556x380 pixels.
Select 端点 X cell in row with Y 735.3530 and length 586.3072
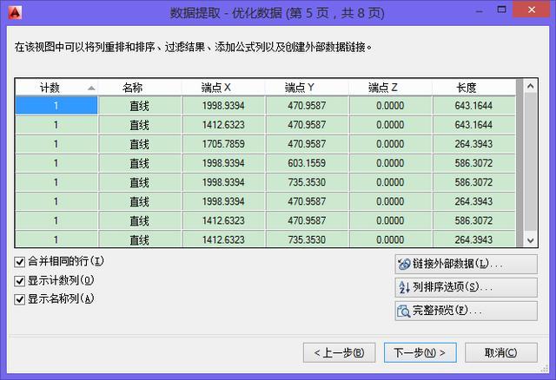point(223,182)
